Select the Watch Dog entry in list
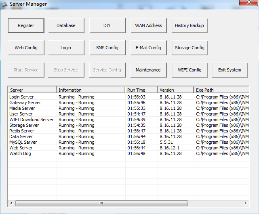The image size is (259, 214). pos(20,153)
